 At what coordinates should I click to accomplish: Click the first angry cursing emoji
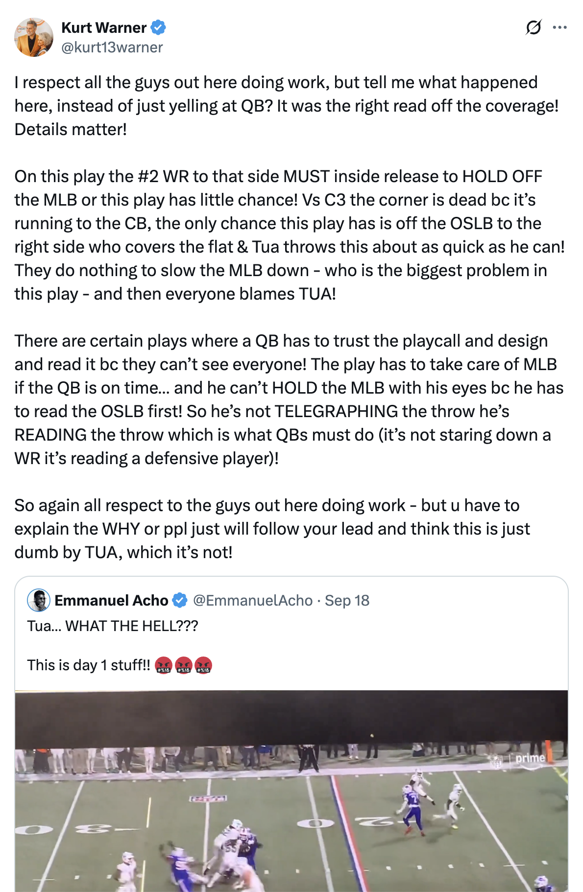point(164,665)
